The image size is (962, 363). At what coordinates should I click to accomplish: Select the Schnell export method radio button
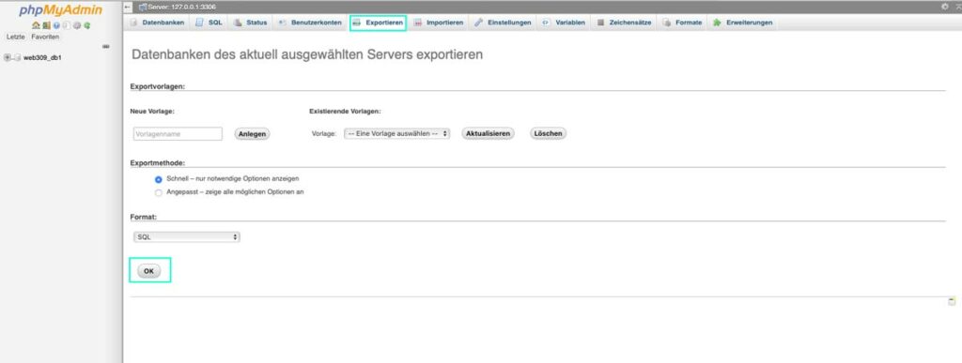click(158, 179)
